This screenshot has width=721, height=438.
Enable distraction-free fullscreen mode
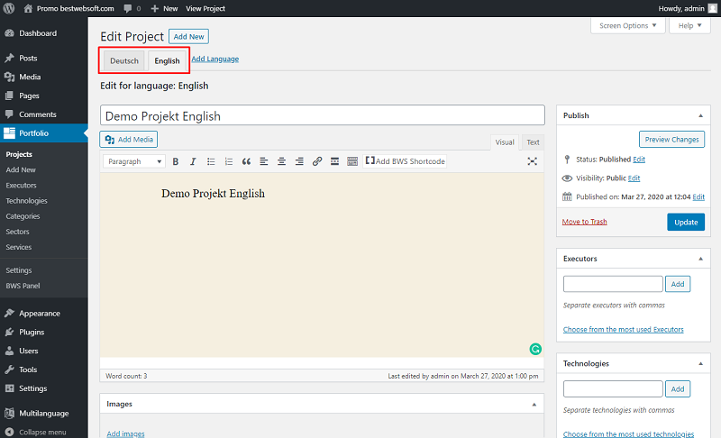532,161
